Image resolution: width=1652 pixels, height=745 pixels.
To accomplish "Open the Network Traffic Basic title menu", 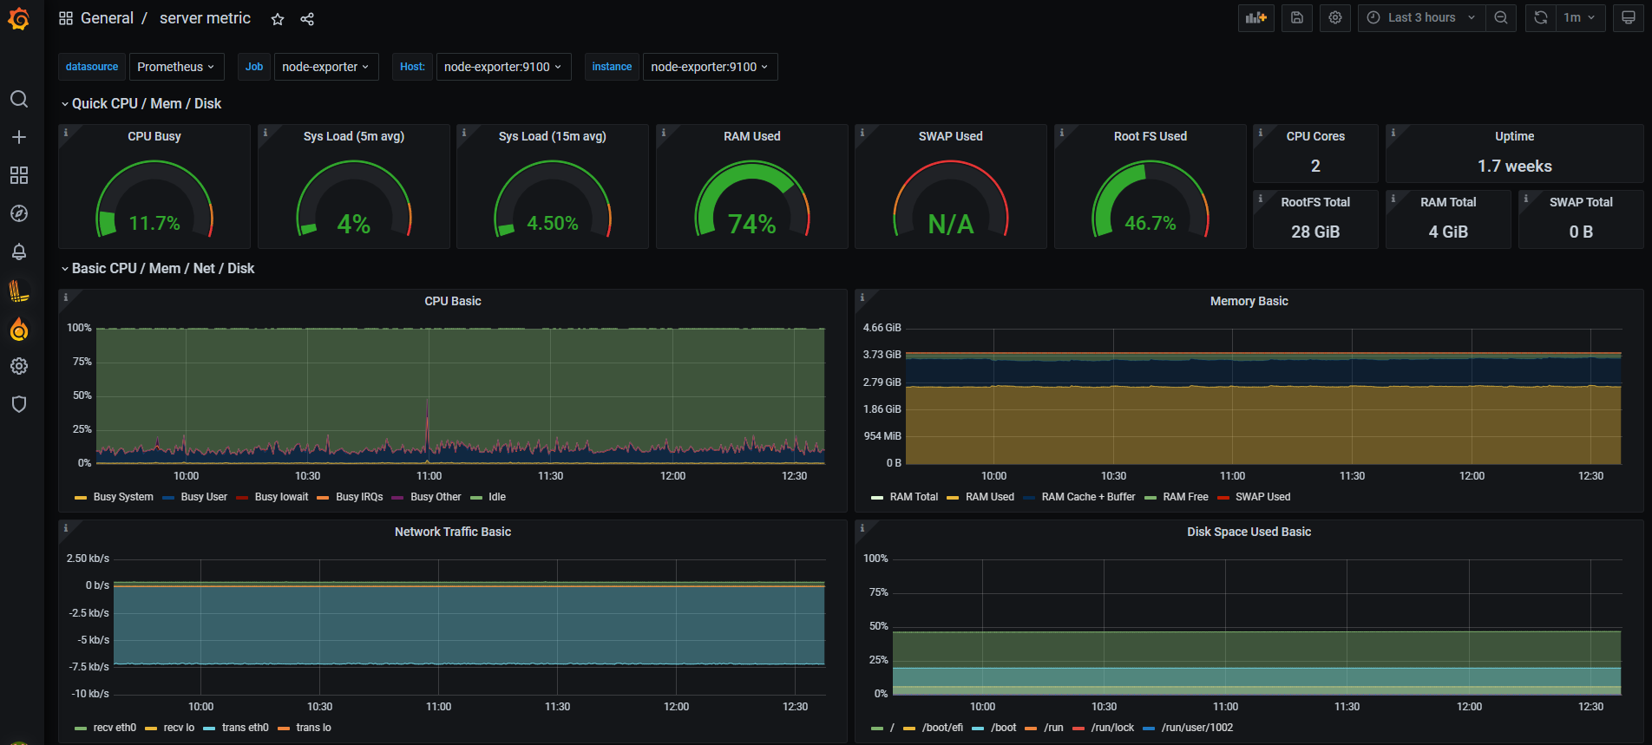I will [453, 532].
